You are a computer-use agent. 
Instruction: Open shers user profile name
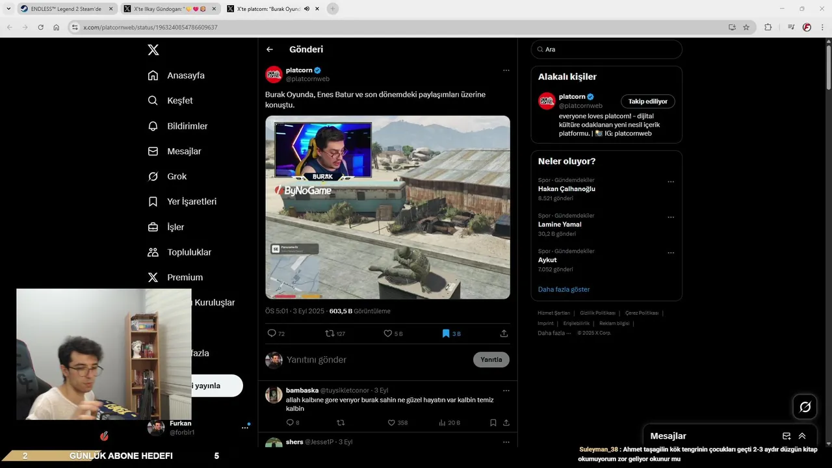[294, 442]
